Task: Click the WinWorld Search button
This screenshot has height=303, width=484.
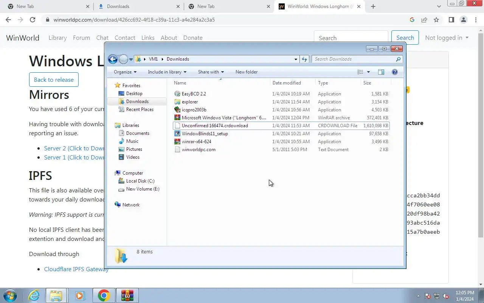Action: click(x=405, y=38)
